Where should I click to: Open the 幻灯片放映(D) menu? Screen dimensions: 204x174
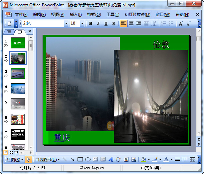pos(137,15)
